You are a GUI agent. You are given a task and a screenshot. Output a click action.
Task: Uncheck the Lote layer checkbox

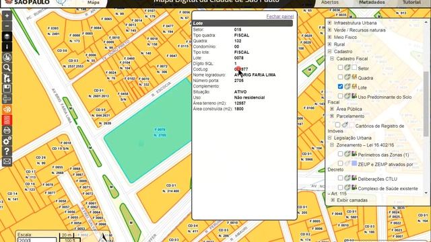coord(340,87)
